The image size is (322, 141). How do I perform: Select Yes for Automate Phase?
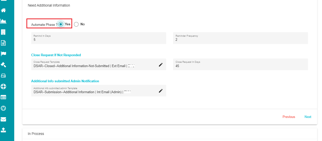(61, 24)
